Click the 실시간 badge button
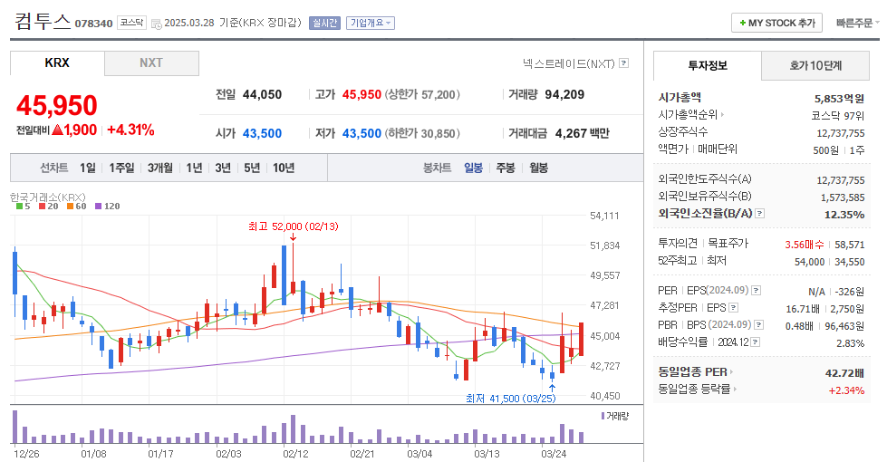The image size is (887, 462). (x=324, y=24)
